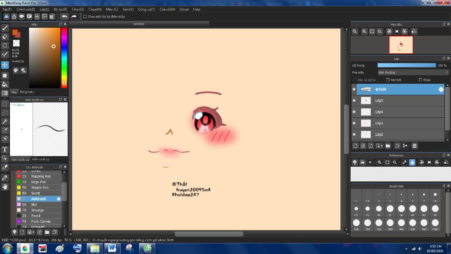This screenshot has height=254, width=451.
Task: Click the export/share icon in toolbar
Action: 14,16
